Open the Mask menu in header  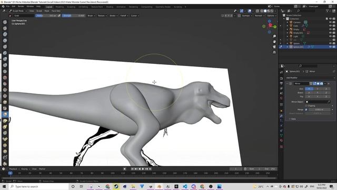[47, 11]
